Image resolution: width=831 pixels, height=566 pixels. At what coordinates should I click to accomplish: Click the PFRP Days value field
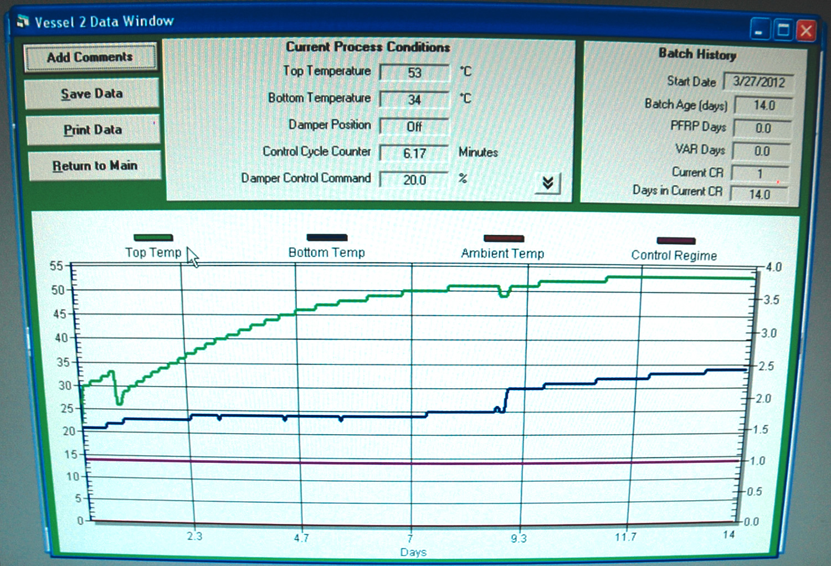point(763,128)
